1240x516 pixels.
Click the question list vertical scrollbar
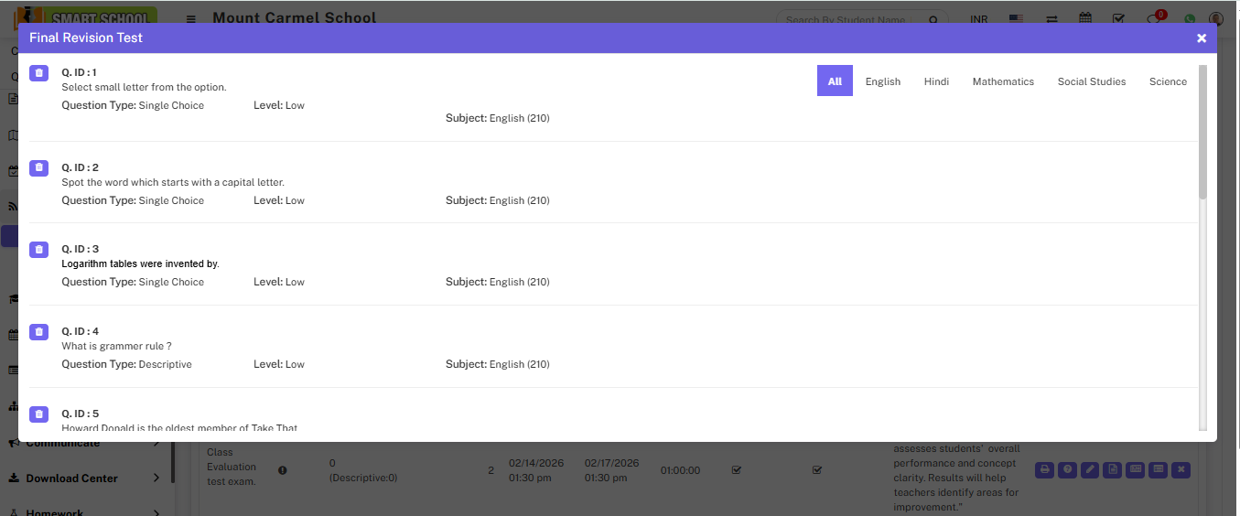(1202, 133)
